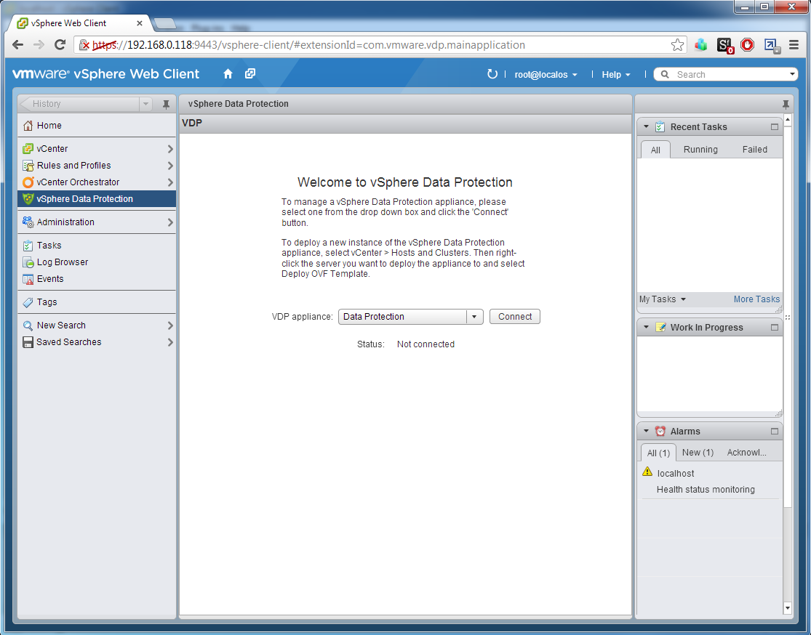The image size is (811, 635).
Task: Switch to the Failed tasks tab
Action: pos(754,150)
